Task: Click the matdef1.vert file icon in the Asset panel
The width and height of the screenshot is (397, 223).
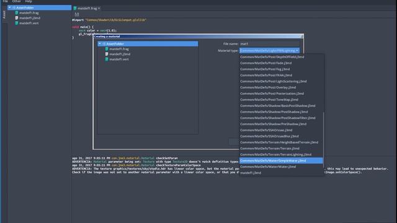Action: (x=17, y=23)
